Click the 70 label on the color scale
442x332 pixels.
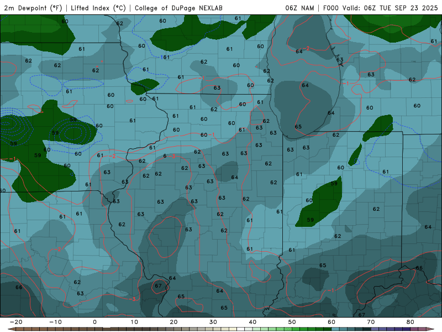point(371,322)
